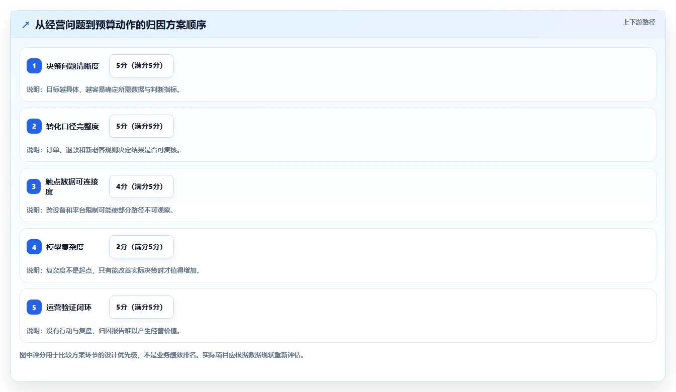Click the 4分 score pill for 触点数据可连接度
The width and height of the screenshot is (676, 392).
(x=141, y=186)
